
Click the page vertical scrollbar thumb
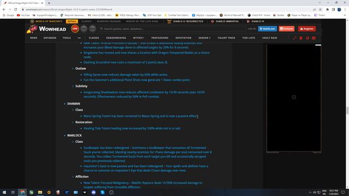[x=347, y=111]
